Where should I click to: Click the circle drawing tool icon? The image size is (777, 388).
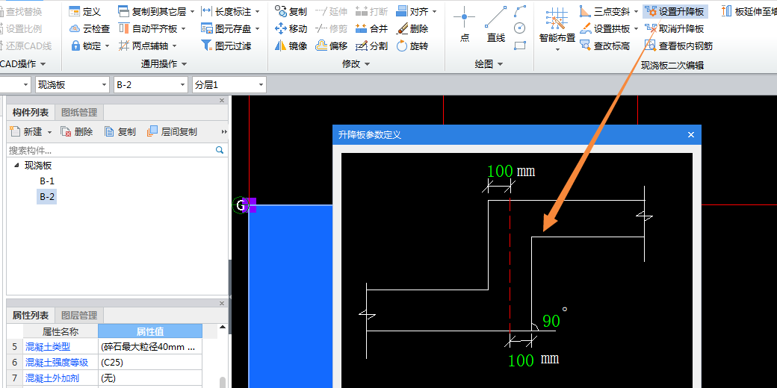point(520,28)
